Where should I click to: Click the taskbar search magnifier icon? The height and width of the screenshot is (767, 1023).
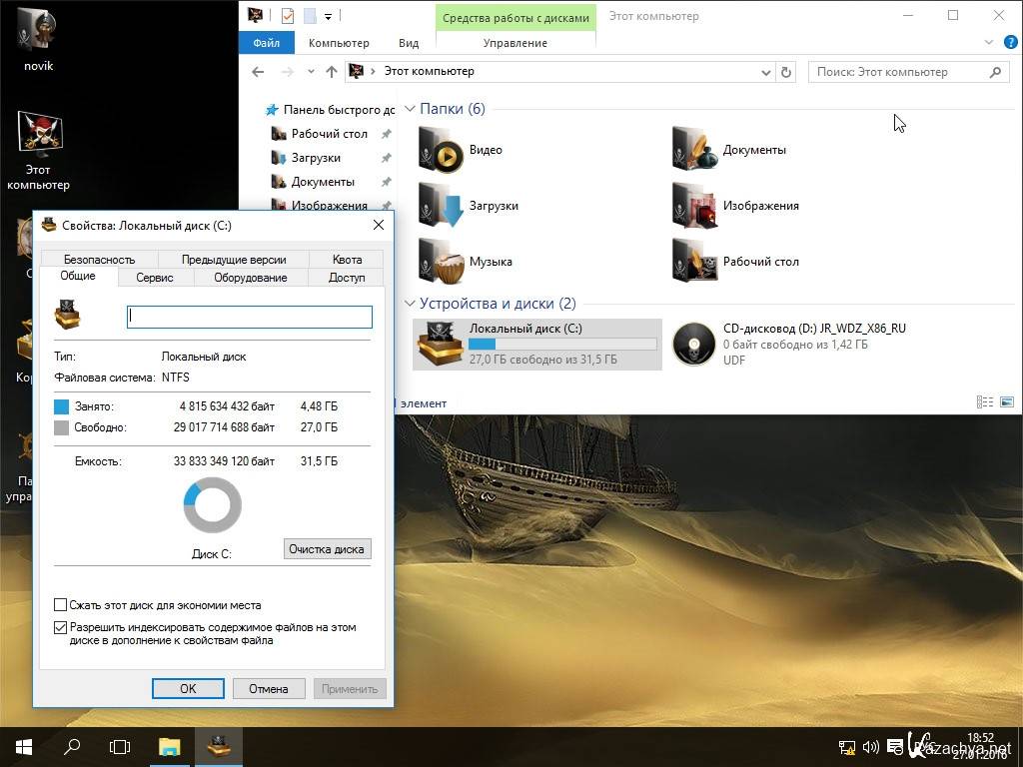coord(72,746)
